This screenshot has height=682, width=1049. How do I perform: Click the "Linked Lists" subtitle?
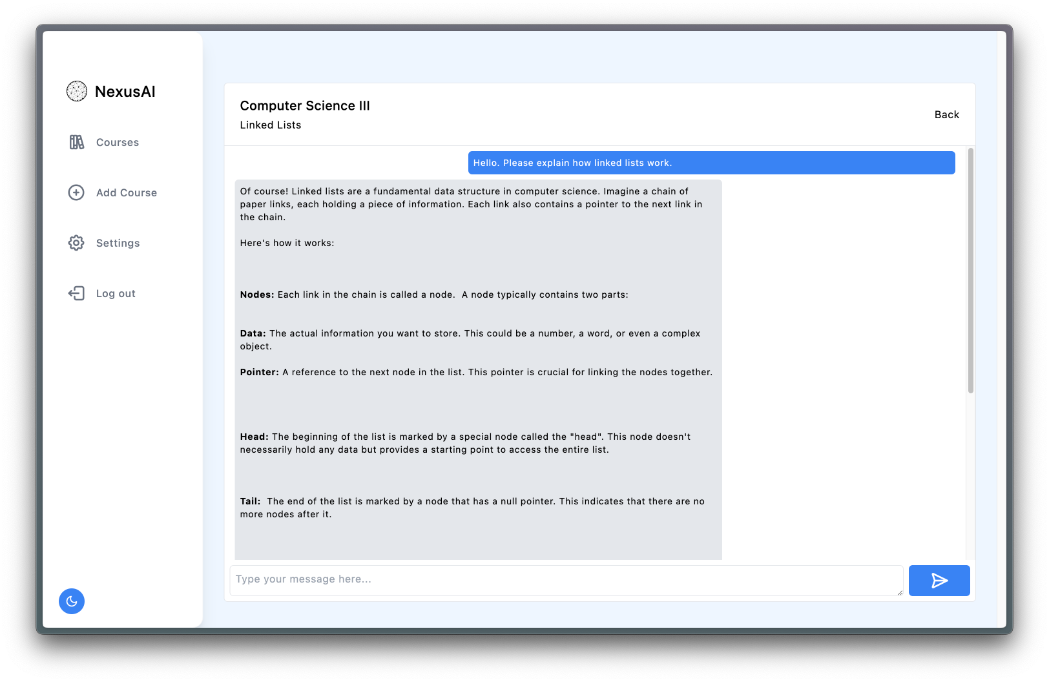tap(271, 125)
